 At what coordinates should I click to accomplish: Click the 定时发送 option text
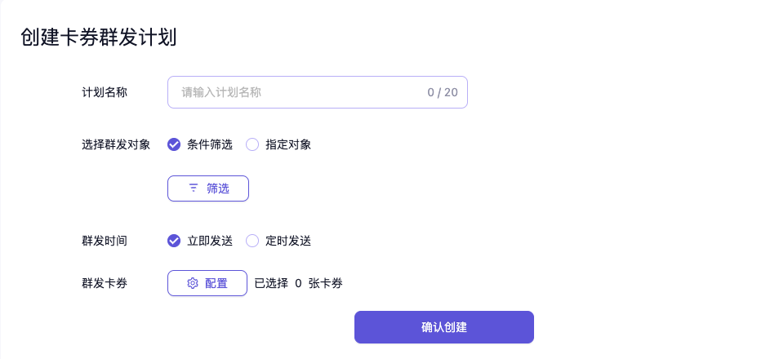click(288, 241)
